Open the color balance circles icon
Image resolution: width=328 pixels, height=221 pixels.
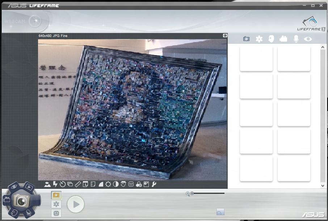pyautogui.click(x=139, y=184)
